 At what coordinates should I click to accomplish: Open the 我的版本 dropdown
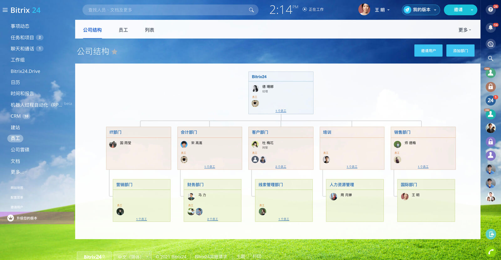coord(421,10)
